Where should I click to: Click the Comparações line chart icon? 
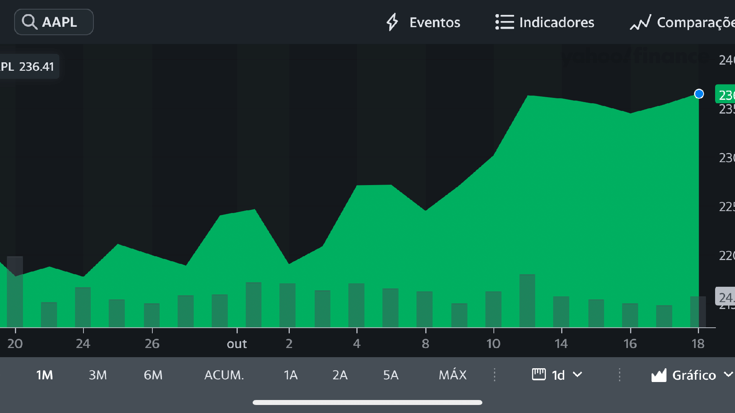640,23
